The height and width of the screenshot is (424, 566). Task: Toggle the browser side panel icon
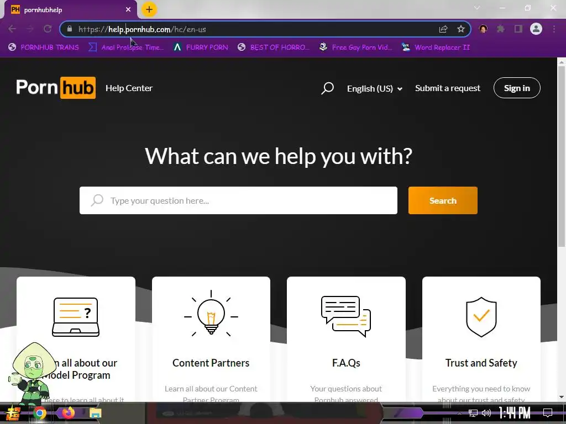[518, 29]
